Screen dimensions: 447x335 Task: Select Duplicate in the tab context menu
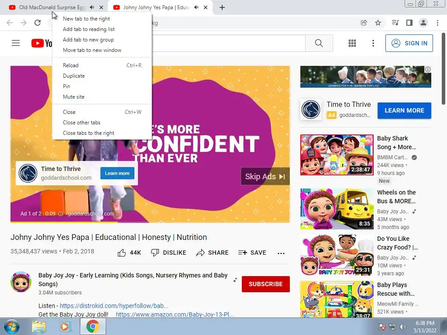pos(102,76)
